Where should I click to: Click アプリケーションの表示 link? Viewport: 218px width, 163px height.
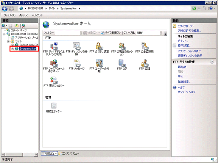190,51
